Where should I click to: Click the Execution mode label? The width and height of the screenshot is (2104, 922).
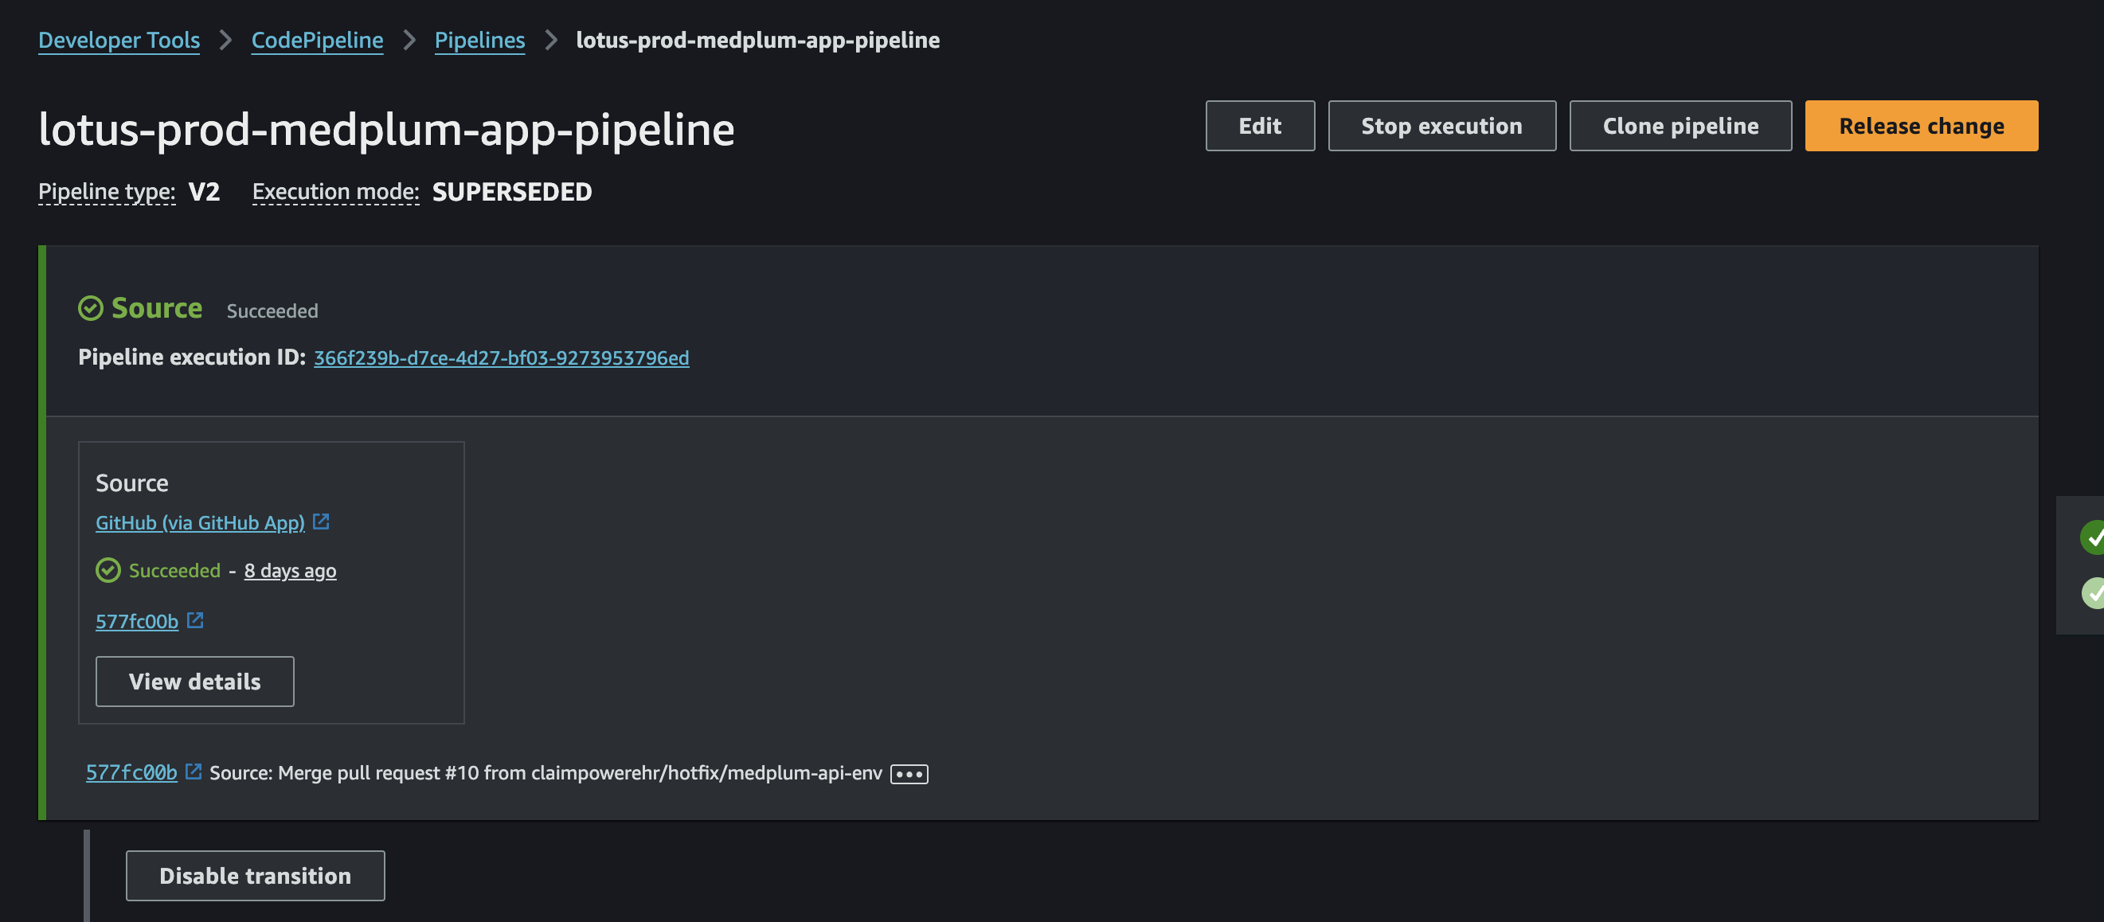click(336, 192)
